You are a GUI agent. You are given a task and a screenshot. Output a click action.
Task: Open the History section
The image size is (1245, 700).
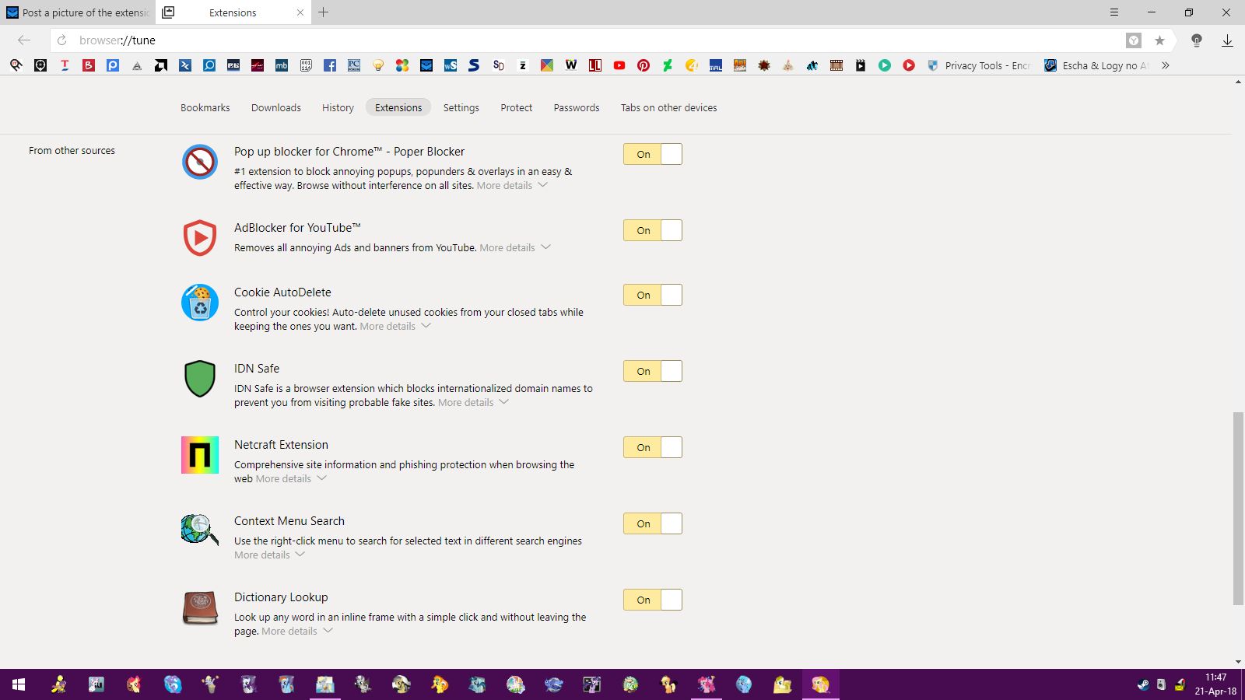338,108
